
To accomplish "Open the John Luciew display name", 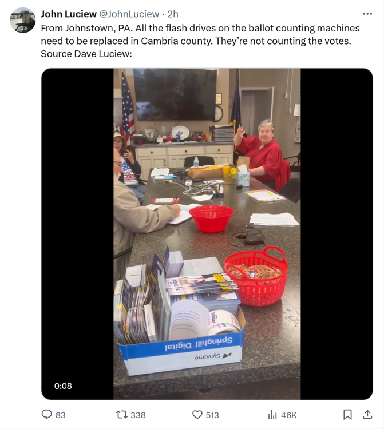I will coord(69,14).
